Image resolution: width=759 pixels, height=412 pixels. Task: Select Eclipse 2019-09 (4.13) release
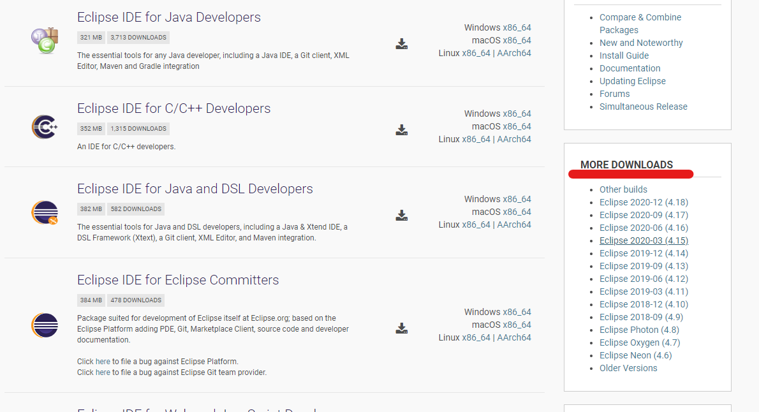644,267
